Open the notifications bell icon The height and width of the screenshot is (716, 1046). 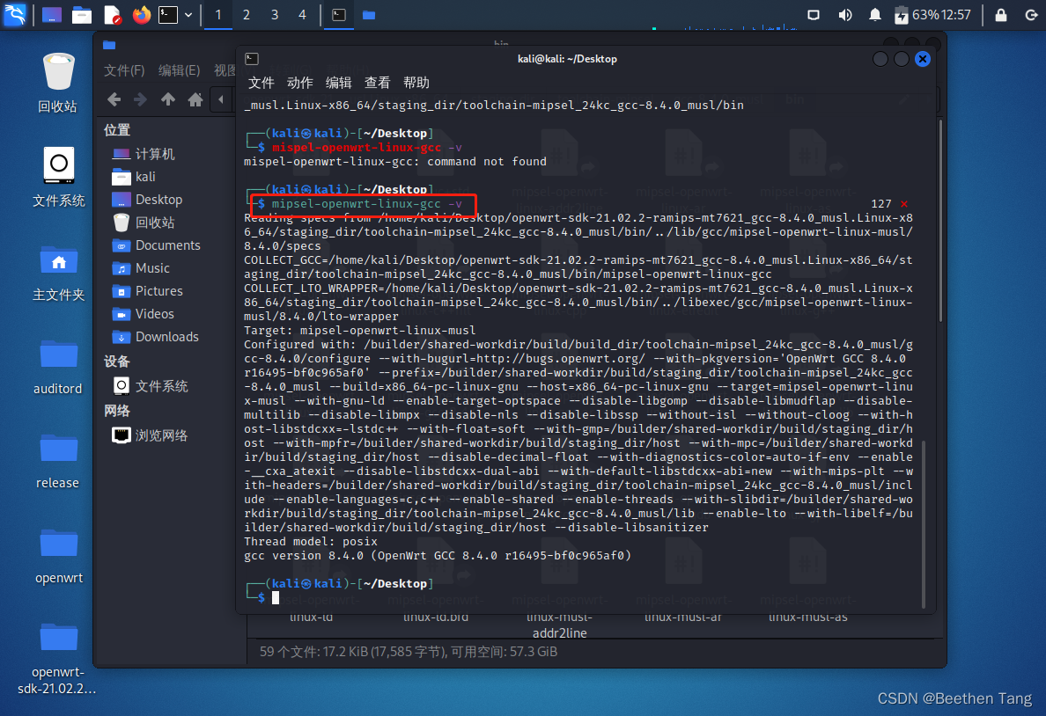[874, 15]
